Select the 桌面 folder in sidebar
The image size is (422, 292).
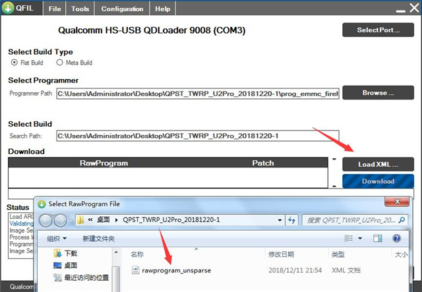point(70,265)
